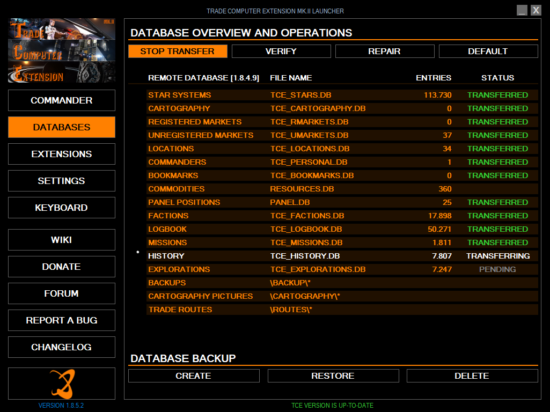Open the Wiki link button

pos(62,240)
